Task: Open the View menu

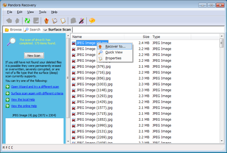Action: tap(30, 12)
